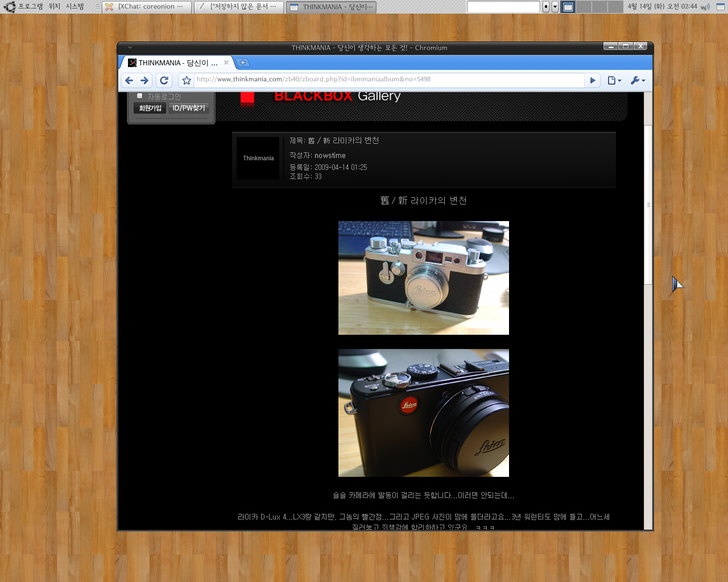This screenshot has height=582, width=728.
Task: Open the black Leica D-Lux camera photo
Action: [x=424, y=413]
